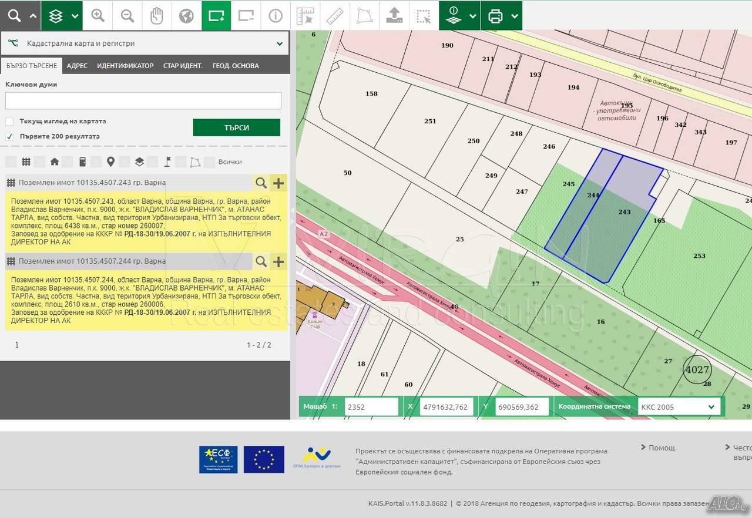The height and width of the screenshot is (518, 752).
Task: Click the upload file tool
Action: 394,16
